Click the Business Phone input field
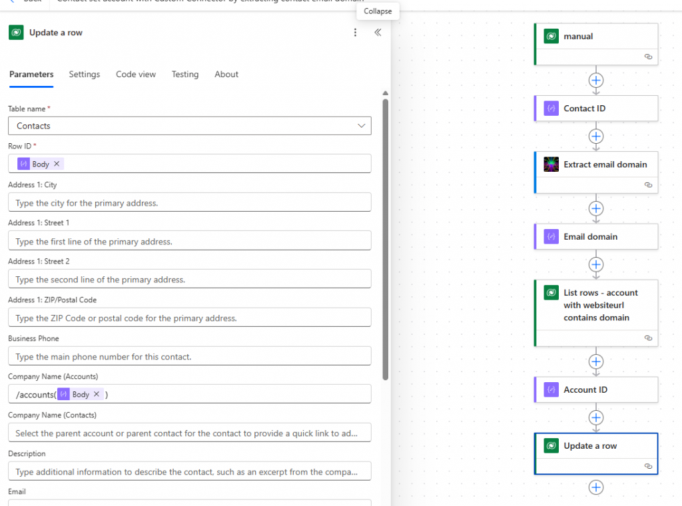682x506 pixels. 189,356
